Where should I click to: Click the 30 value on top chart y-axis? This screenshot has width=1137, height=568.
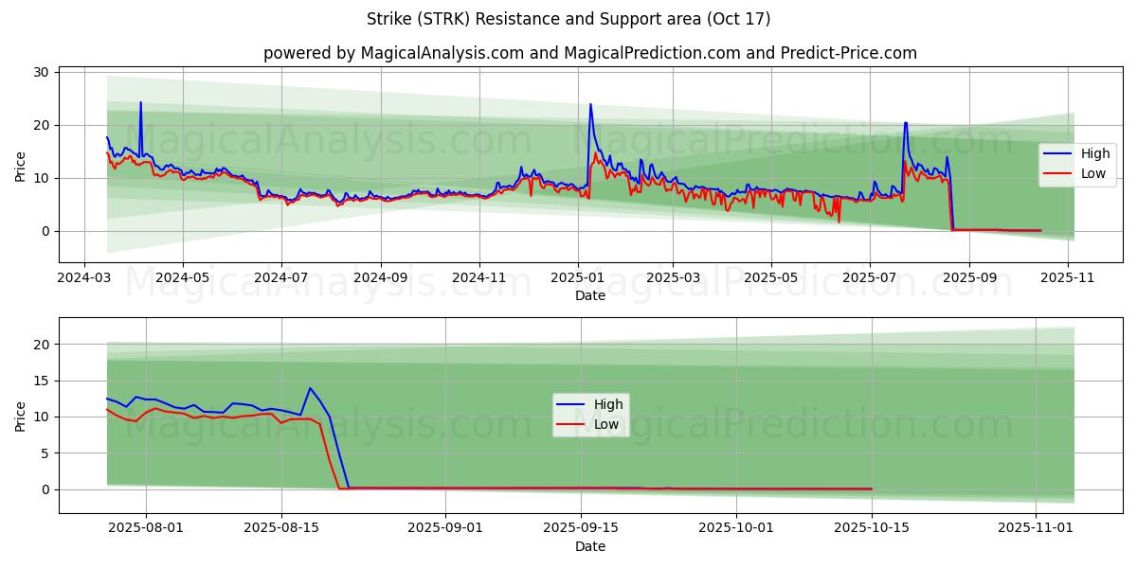pyautogui.click(x=40, y=72)
